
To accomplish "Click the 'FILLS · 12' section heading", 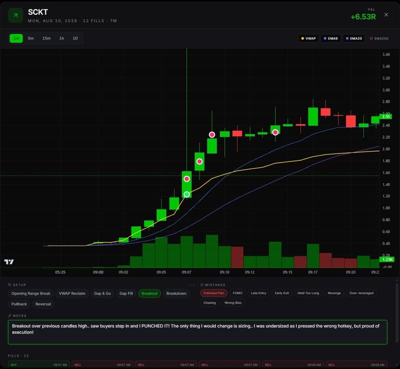I will coord(18,355).
